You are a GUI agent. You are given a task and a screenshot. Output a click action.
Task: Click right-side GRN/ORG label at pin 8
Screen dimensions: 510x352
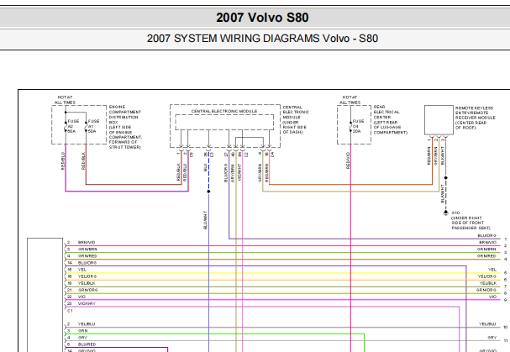(x=486, y=290)
